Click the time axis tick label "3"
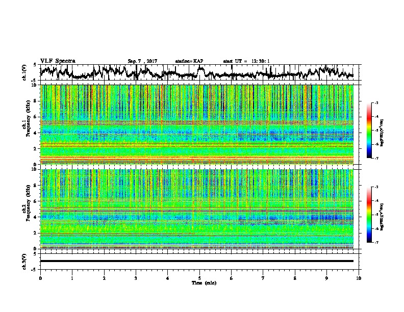Image resolution: width=404 pixels, height=312 pixels. pyautogui.click(x=136, y=278)
